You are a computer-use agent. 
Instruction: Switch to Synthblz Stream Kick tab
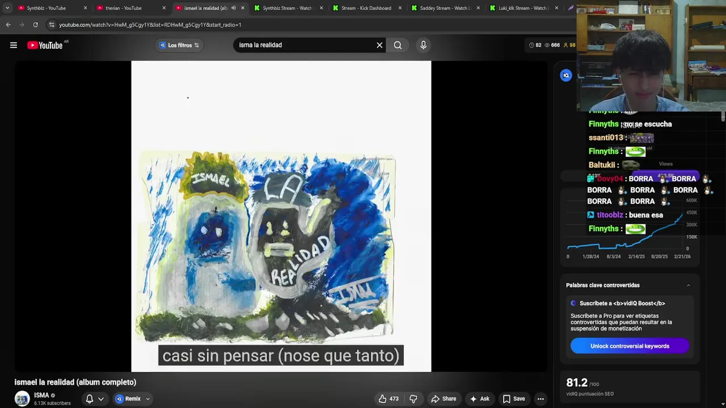pyautogui.click(x=287, y=8)
